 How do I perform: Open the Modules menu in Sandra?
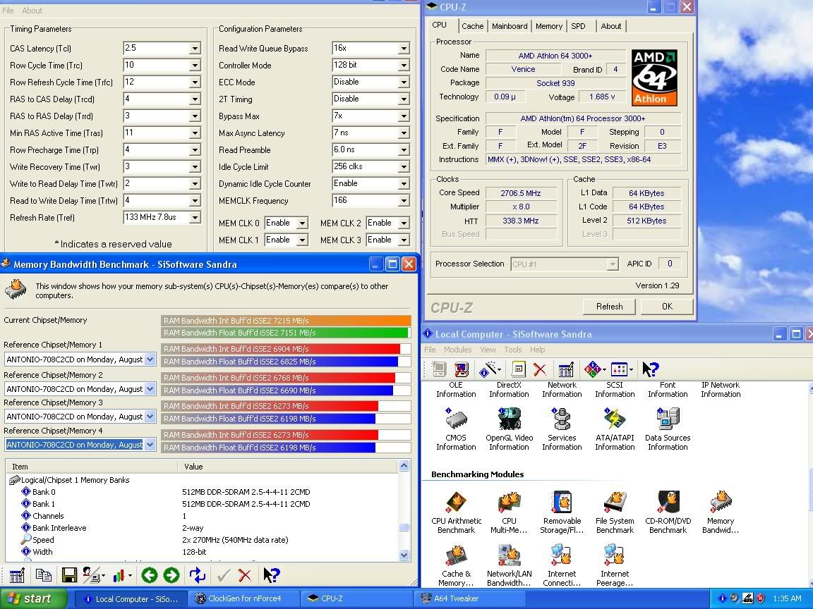(x=458, y=349)
